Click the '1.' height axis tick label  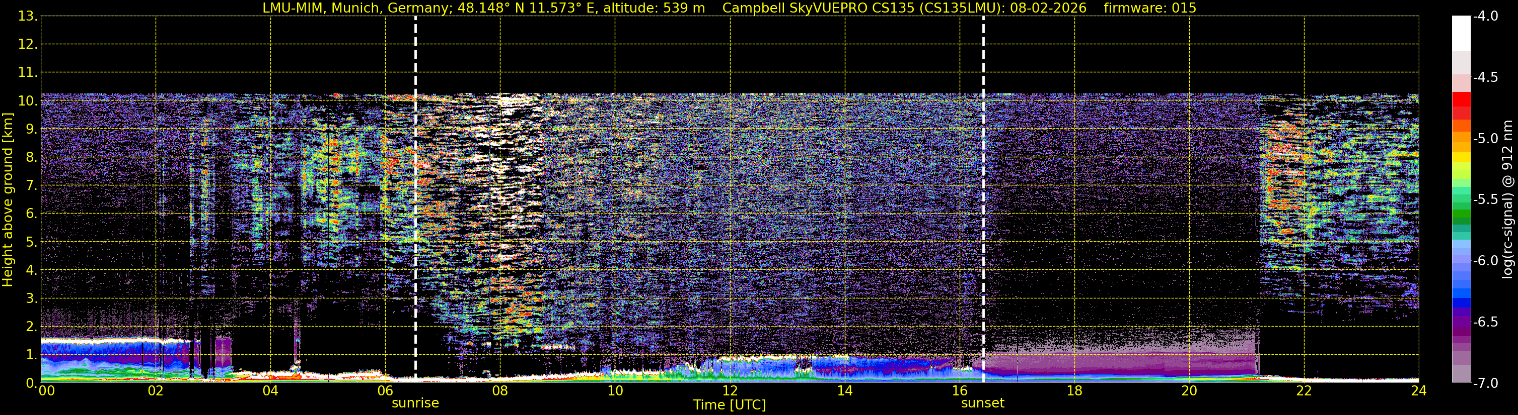tap(31, 355)
